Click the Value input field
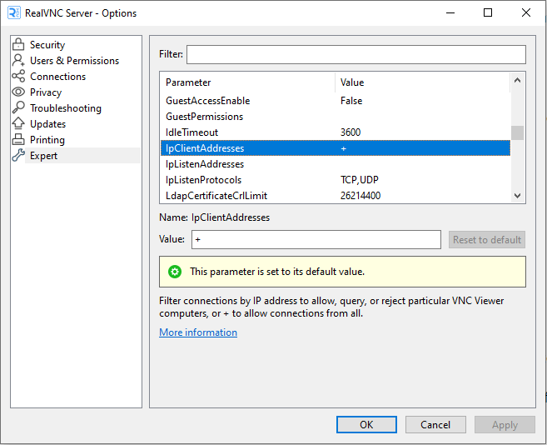This screenshot has height=445, width=547. coord(316,240)
